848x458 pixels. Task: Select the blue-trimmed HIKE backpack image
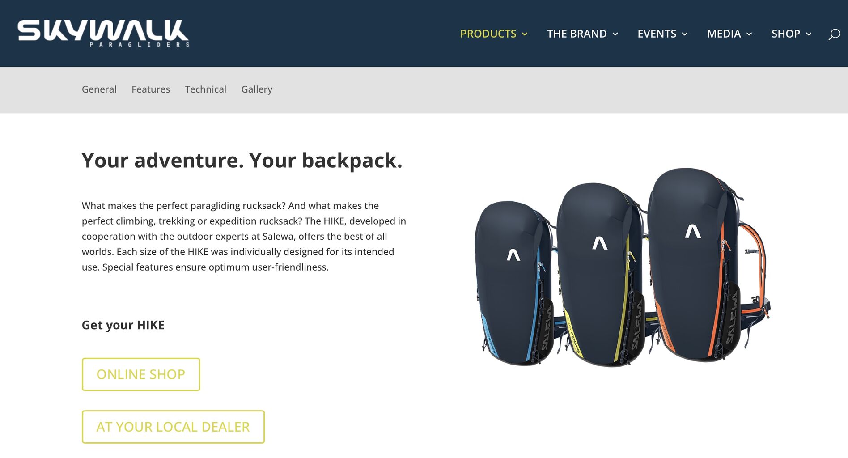[x=514, y=283]
